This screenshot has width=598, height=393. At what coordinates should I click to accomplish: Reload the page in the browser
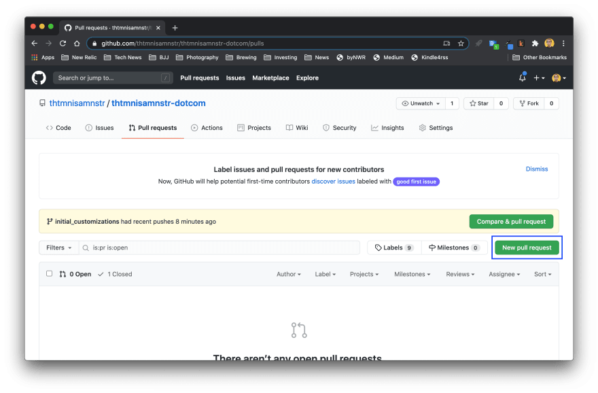(63, 43)
